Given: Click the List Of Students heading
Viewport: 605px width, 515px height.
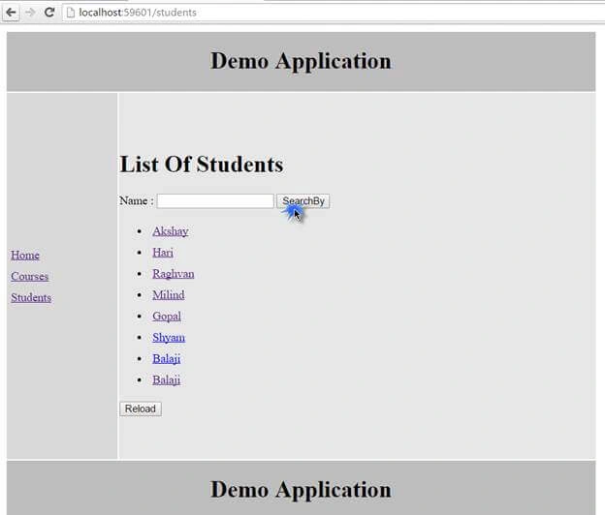Looking at the screenshot, I should click(x=202, y=165).
